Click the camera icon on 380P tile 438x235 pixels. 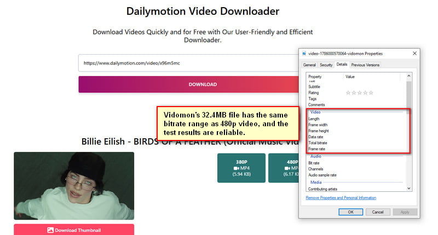[237, 168]
